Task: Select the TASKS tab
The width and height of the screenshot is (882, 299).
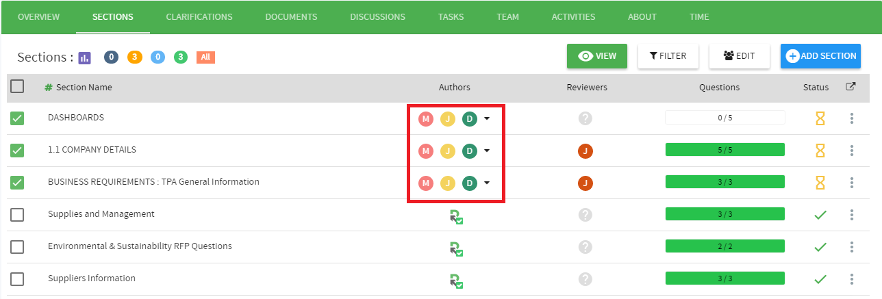Action: [x=451, y=17]
